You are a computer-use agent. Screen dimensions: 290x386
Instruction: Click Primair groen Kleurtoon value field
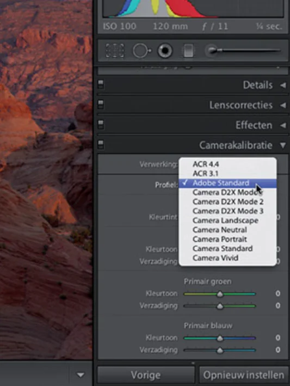tap(277, 293)
